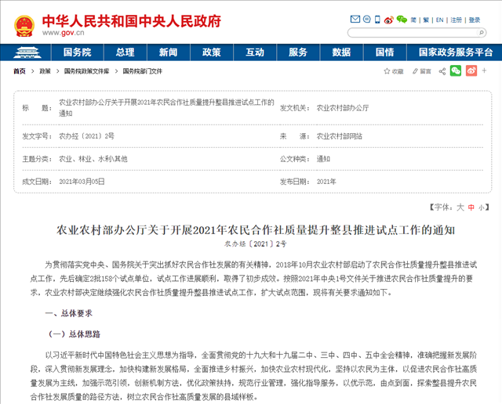The width and height of the screenshot is (502, 404).
Task: Click the 收藏 star icon
Action: pos(387,71)
